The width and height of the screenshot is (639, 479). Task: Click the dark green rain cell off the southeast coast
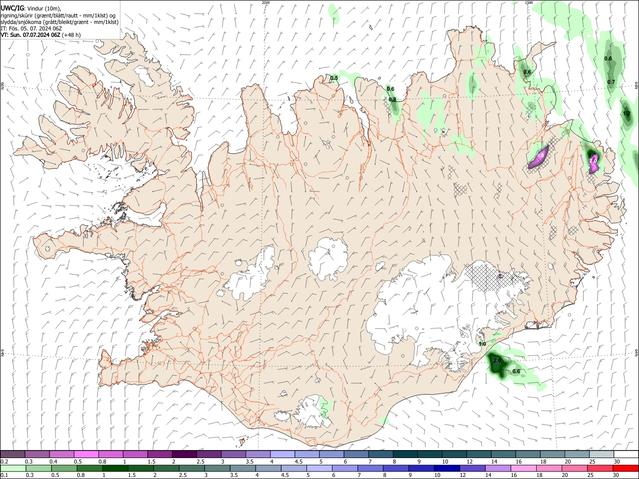[499, 366]
